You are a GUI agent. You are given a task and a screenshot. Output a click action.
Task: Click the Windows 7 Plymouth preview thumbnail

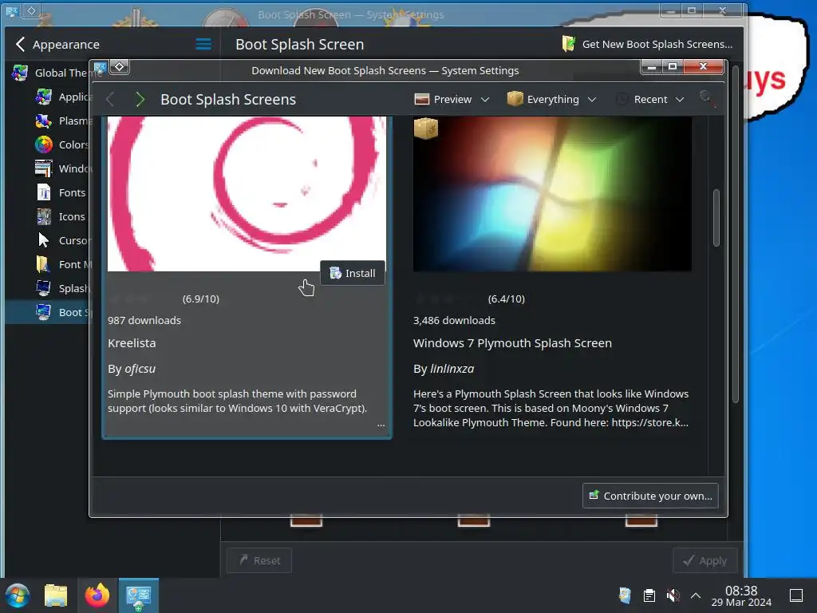[x=552, y=194]
